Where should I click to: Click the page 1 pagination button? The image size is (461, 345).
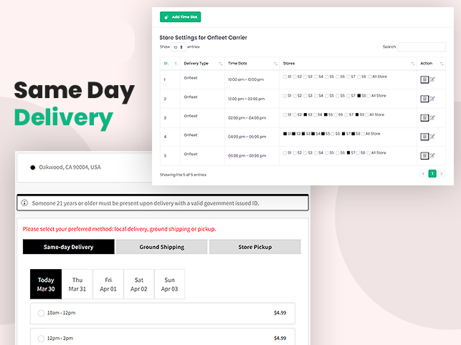[x=432, y=173]
